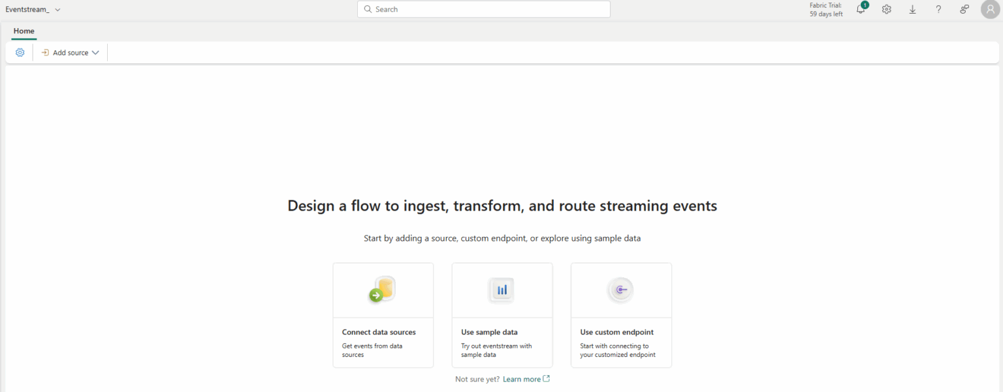Click Use custom endpoint card title

tap(616, 332)
